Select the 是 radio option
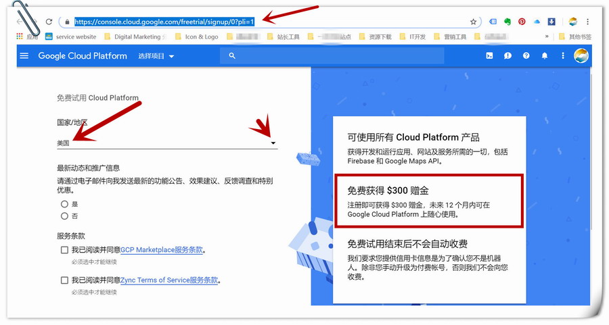 point(64,204)
